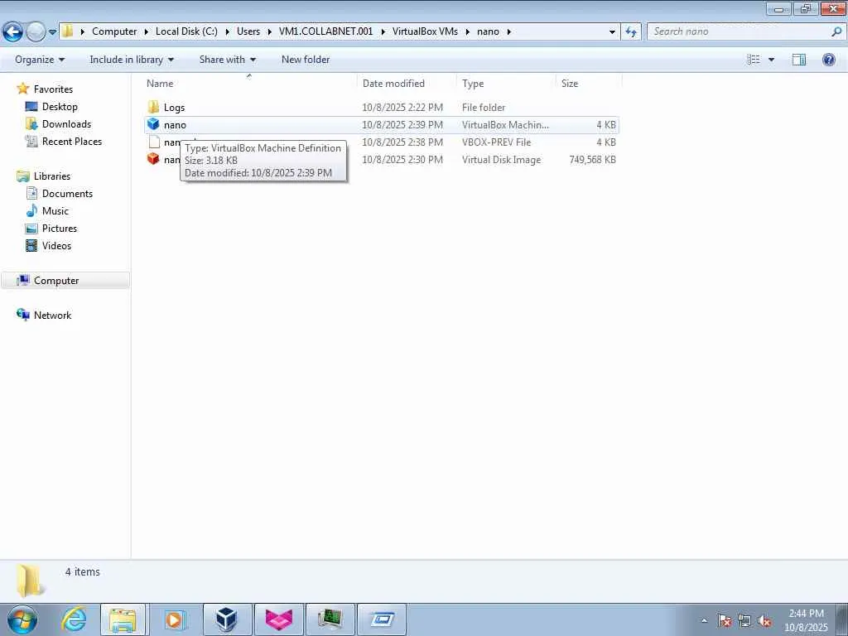Open Help with the question mark icon
Viewport: 848px width, 636px height.
click(x=828, y=60)
